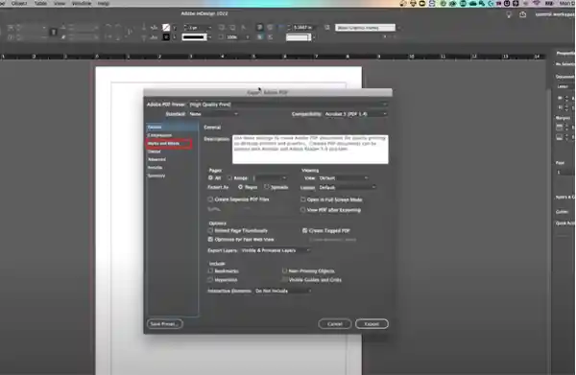The width and height of the screenshot is (576, 375).
Task: Expand the Export Layers dropdown
Action: [x=276, y=250]
